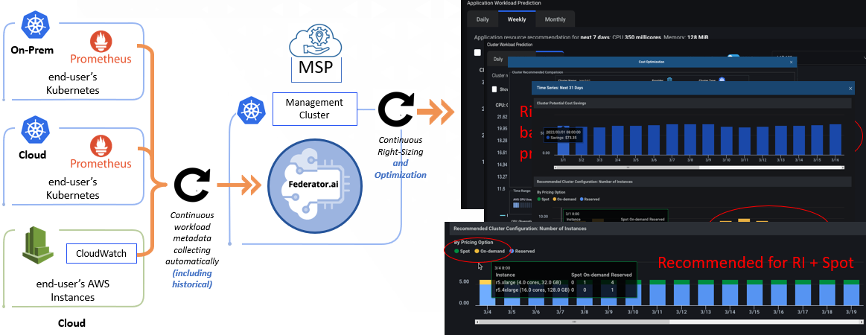Screen dimensions: 866x335
Task: Click the right arrow of the bottom chart scrollbar
Action: click(861, 321)
